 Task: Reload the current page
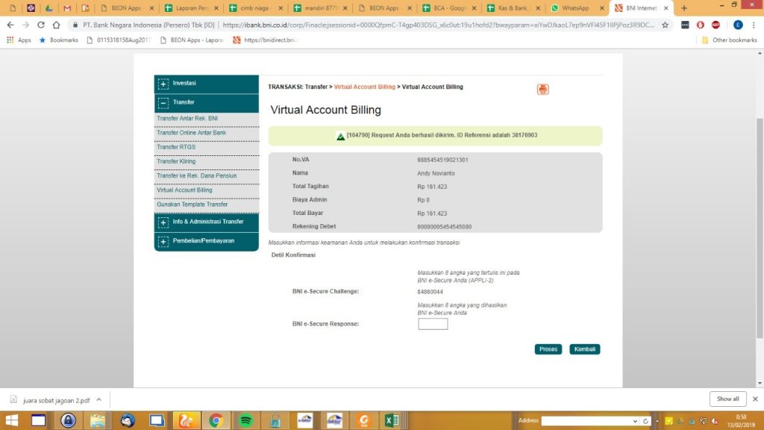pos(42,25)
